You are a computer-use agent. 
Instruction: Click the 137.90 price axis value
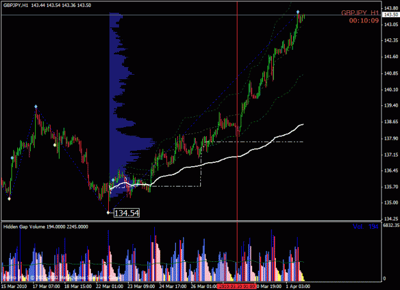coord(391,139)
